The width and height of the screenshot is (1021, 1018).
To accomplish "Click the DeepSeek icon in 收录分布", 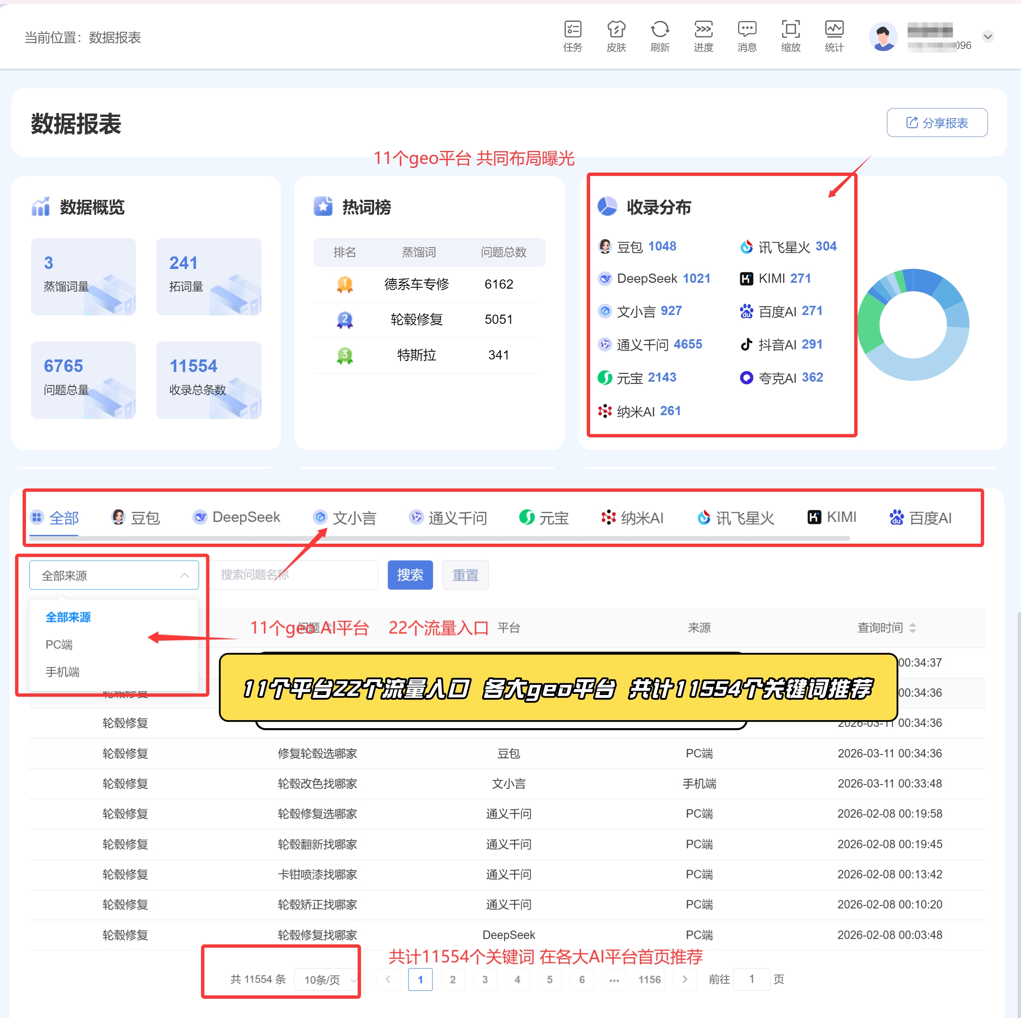I will click(x=604, y=279).
